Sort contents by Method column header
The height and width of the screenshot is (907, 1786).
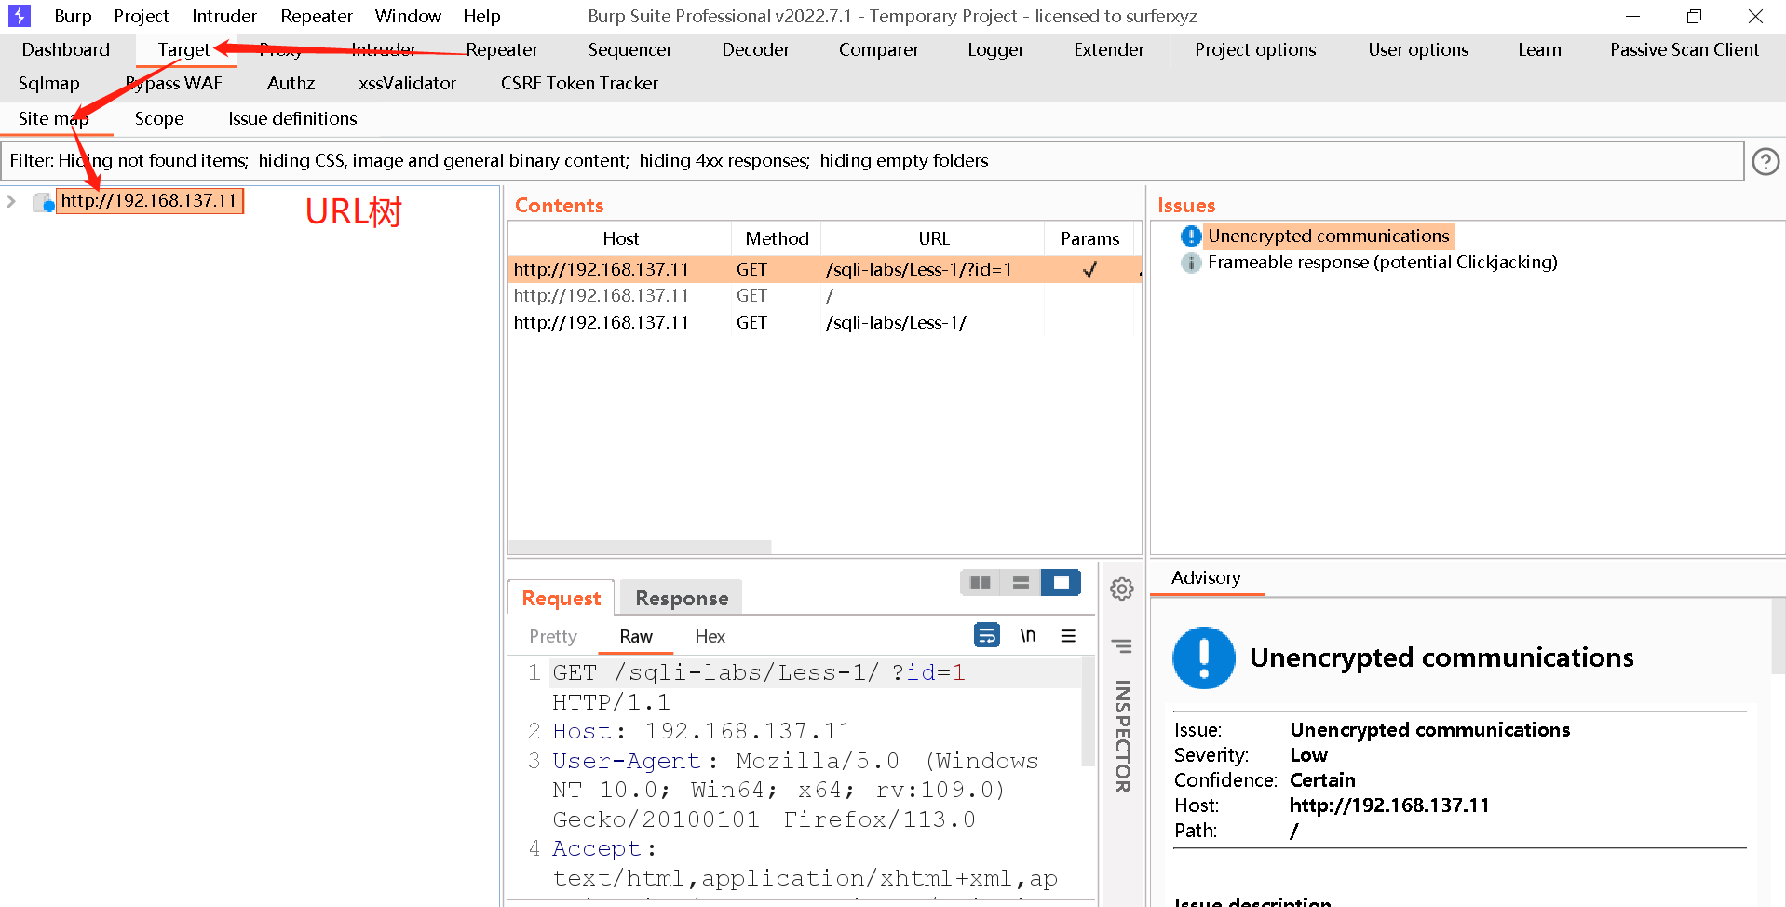(x=777, y=238)
